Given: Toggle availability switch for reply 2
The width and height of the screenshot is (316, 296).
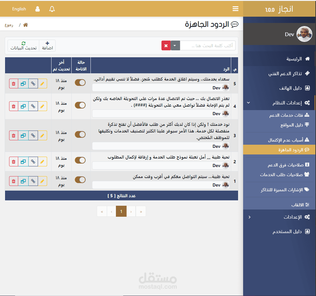Looking at the screenshot, I should tap(80, 160).
